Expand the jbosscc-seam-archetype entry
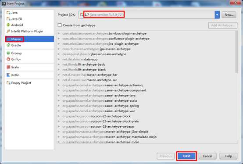This screenshot has width=243, height=164. pos(59,54)
